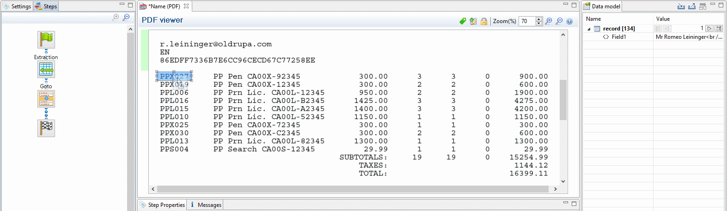The height and width of the screenshot is (211, 727).
Task: Click the PDF viewer vertical scrollbar thumb
Action: pyautogui.click(x=563, y=99)
